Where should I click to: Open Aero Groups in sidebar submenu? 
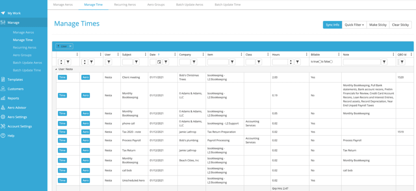[x=22, y=55]
